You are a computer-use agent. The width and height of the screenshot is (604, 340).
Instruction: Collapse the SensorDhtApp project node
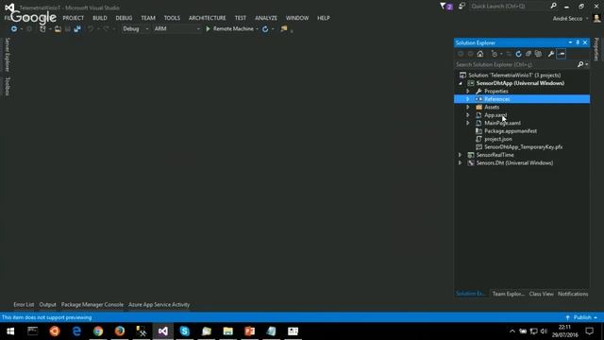(x=461, y=83)
